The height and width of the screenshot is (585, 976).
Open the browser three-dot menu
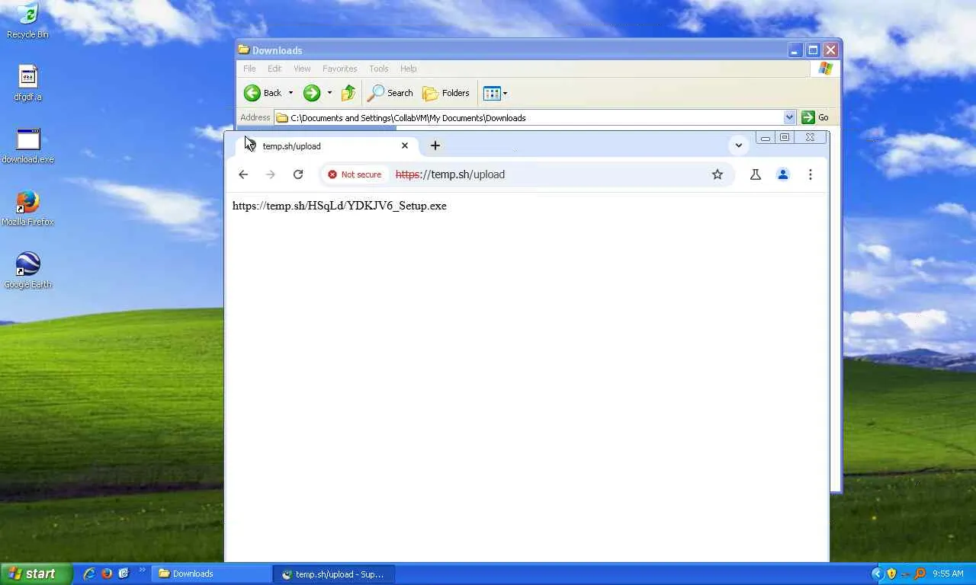811,174
